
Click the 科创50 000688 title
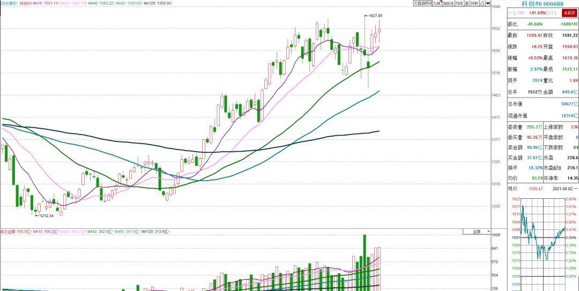pos(543,4)
